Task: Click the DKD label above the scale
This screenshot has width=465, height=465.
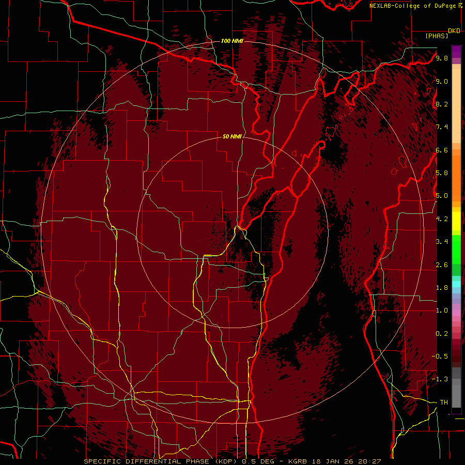Action: coord(454,31)
